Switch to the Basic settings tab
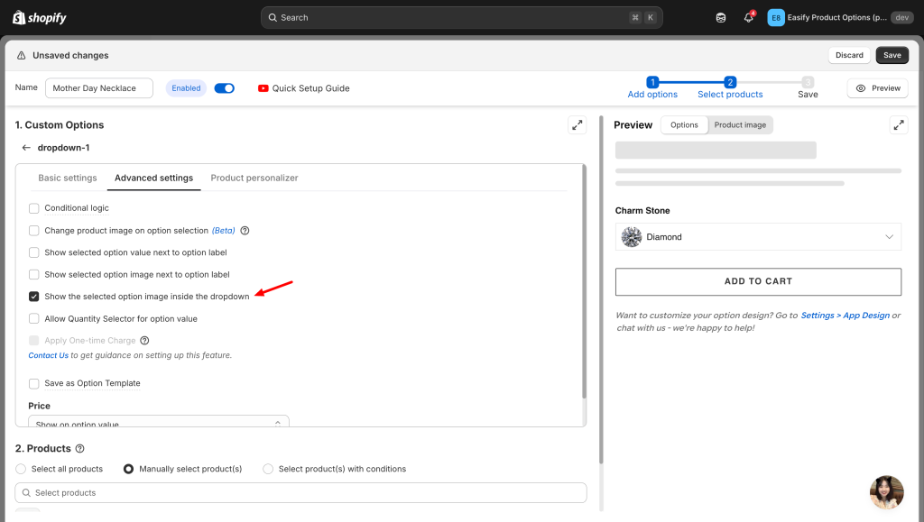The image size is (924, 522). (68, 179)
